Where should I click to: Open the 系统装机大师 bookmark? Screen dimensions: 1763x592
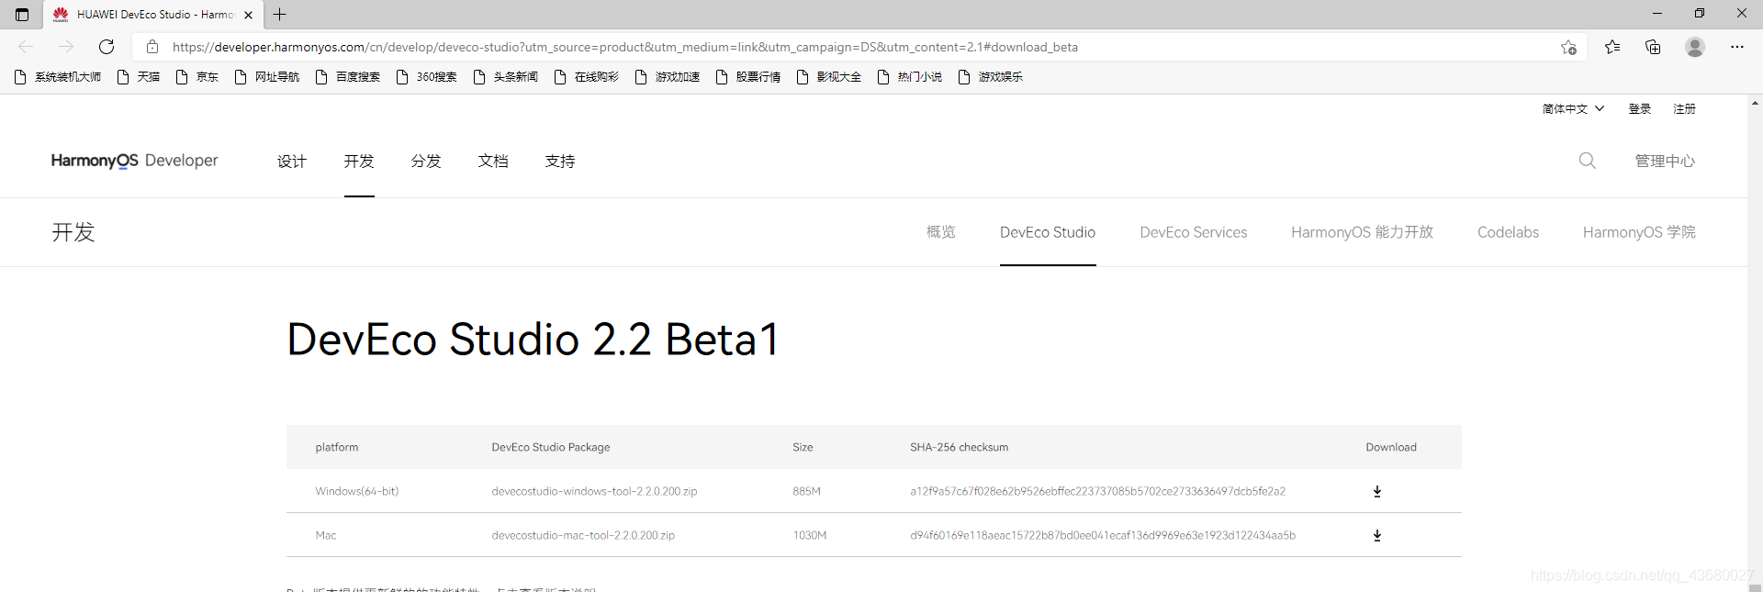click(x=59, y=77)
